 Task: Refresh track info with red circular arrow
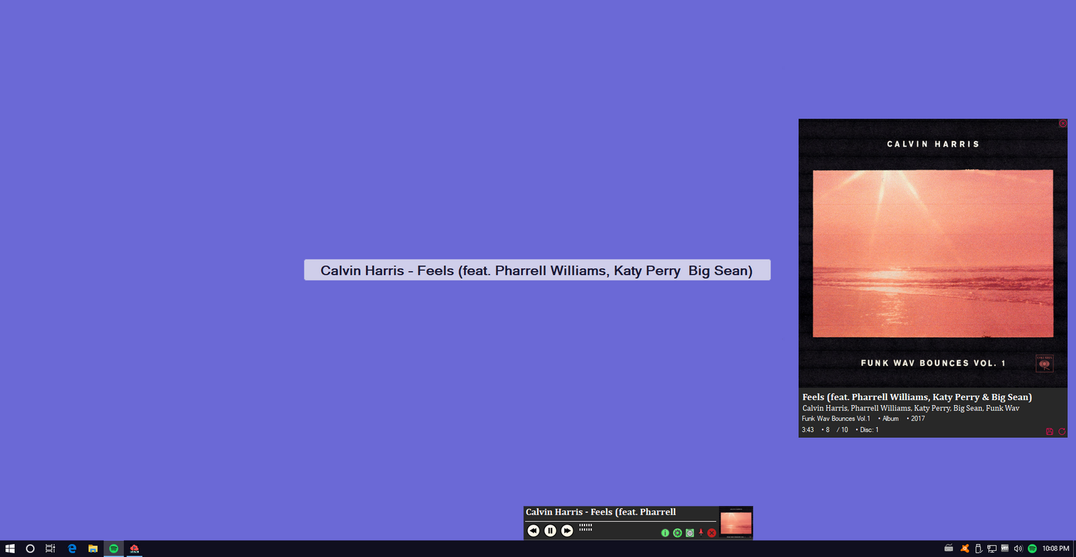1062,431
